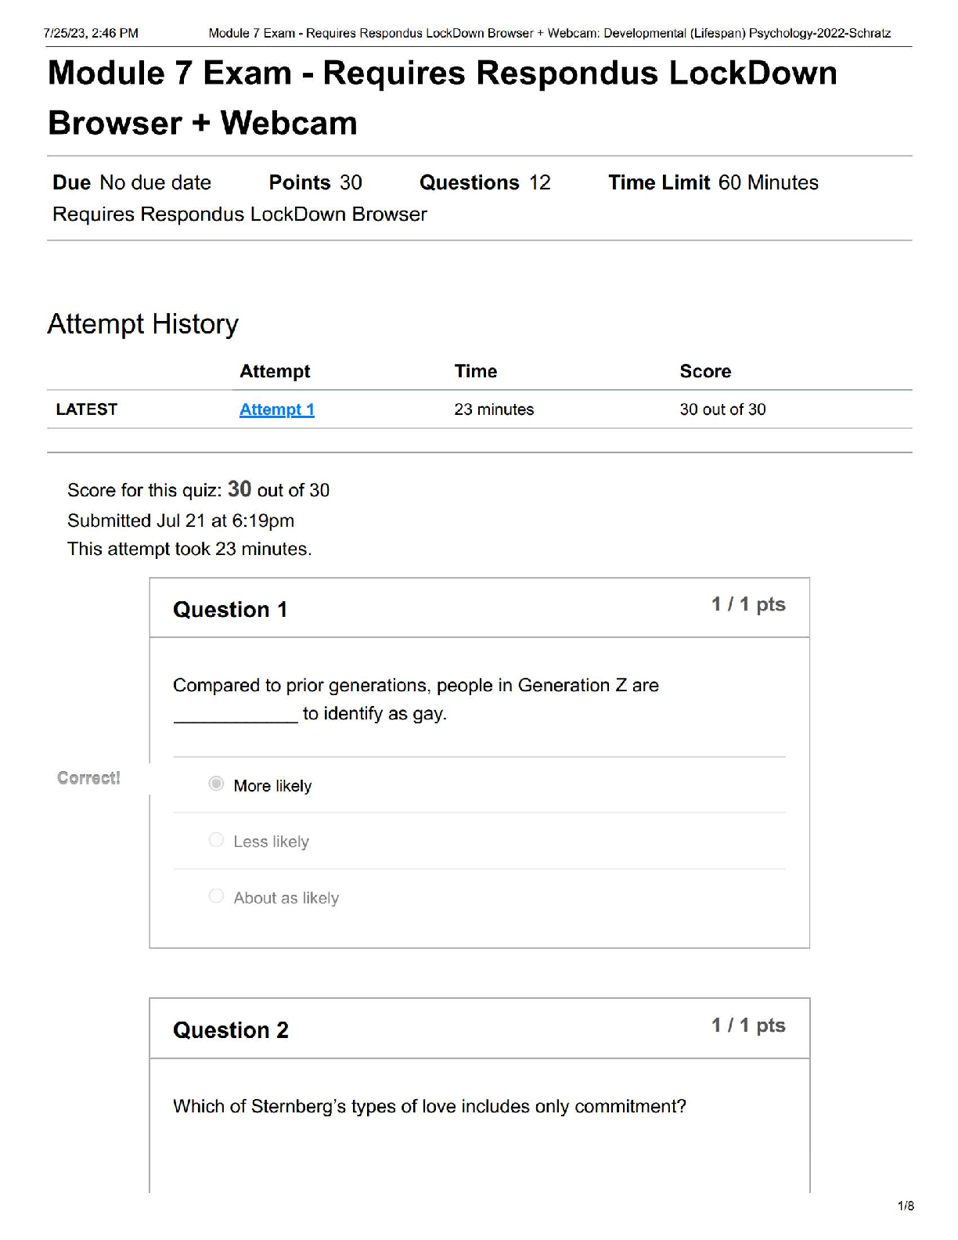Click the Question 2 header
958x1240 pixels.
(231, 1029)
